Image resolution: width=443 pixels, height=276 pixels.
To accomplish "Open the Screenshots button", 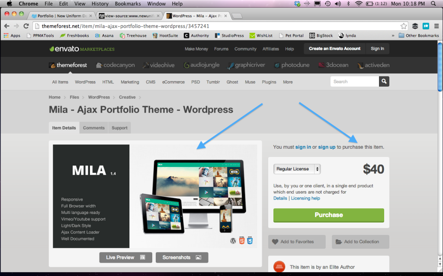I will pos(182,257).
